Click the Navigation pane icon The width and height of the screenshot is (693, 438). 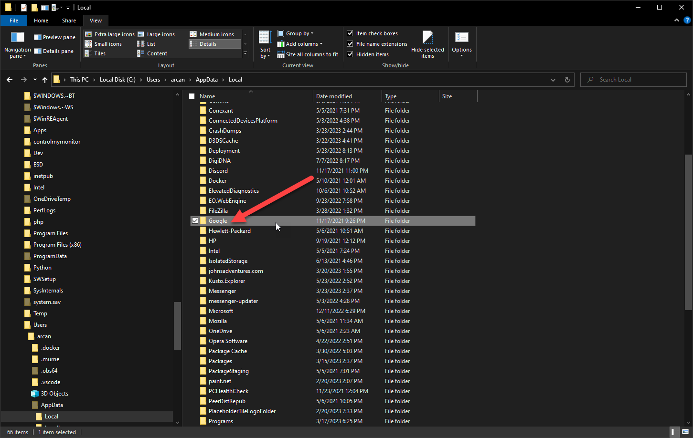17,38
